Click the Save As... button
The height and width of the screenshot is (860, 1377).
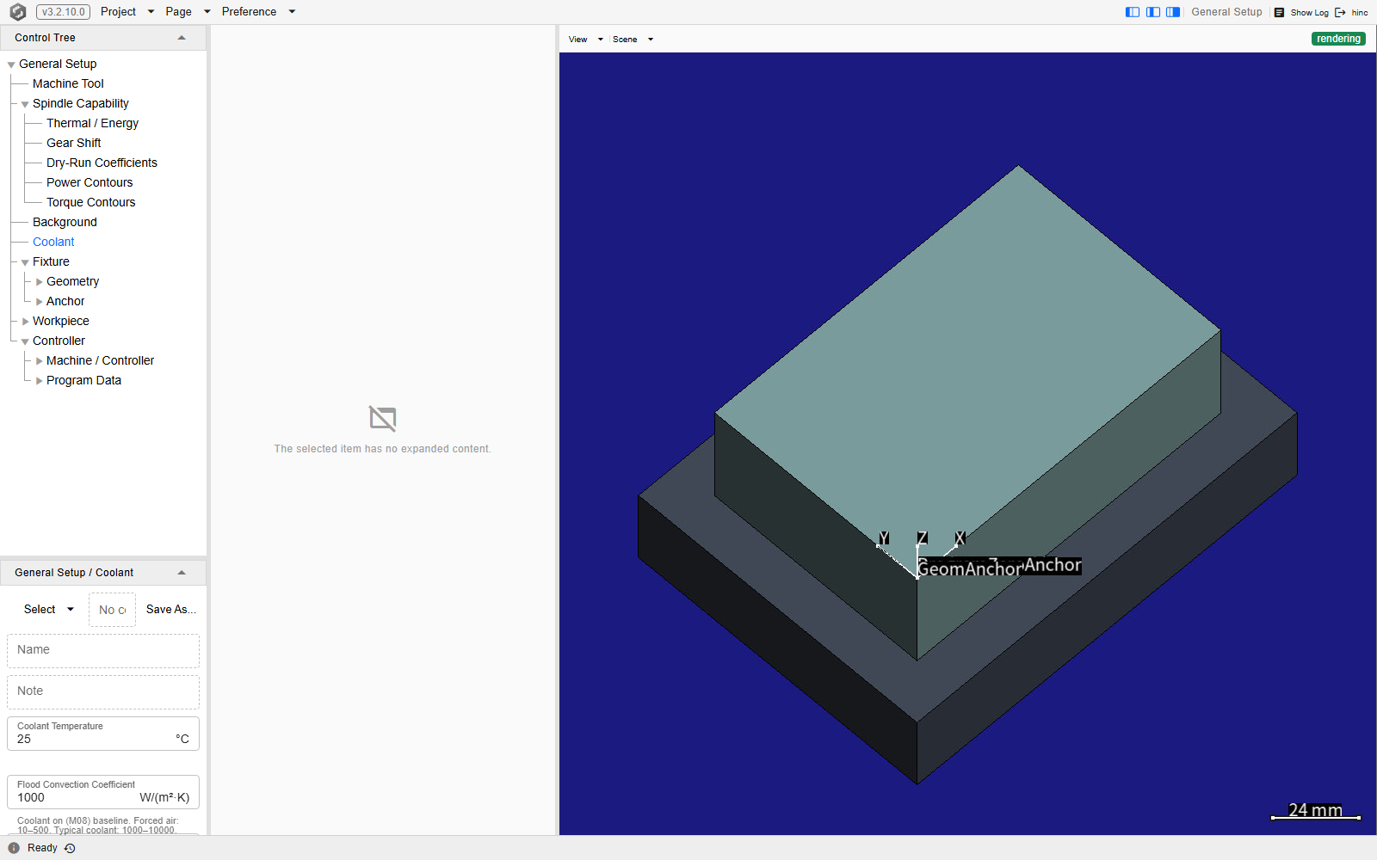tap(171, 610)
